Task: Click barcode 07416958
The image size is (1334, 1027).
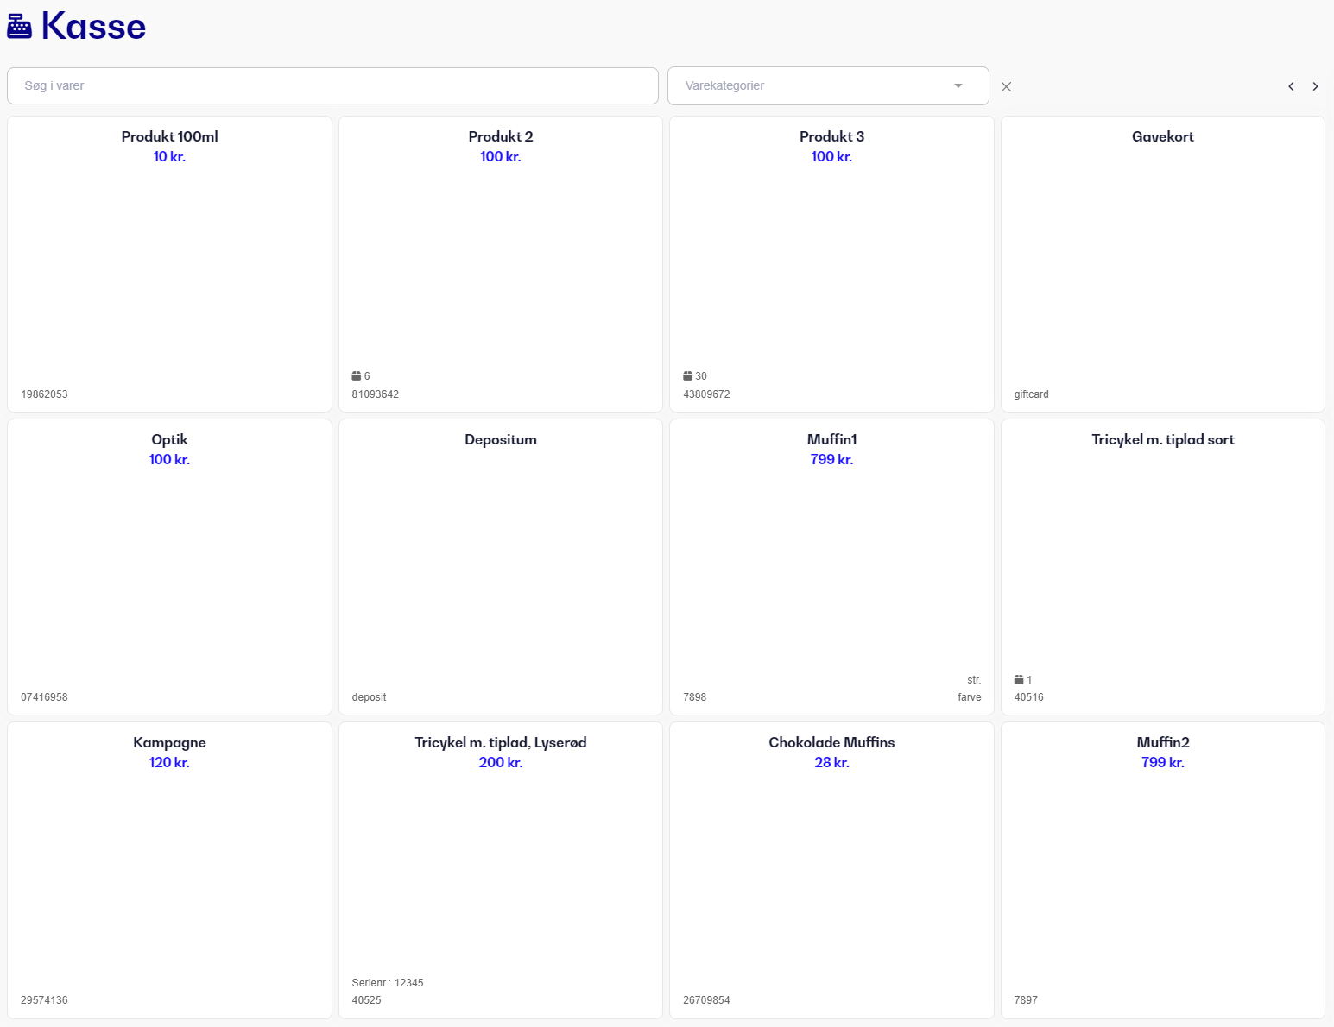Action: (44, 697)
